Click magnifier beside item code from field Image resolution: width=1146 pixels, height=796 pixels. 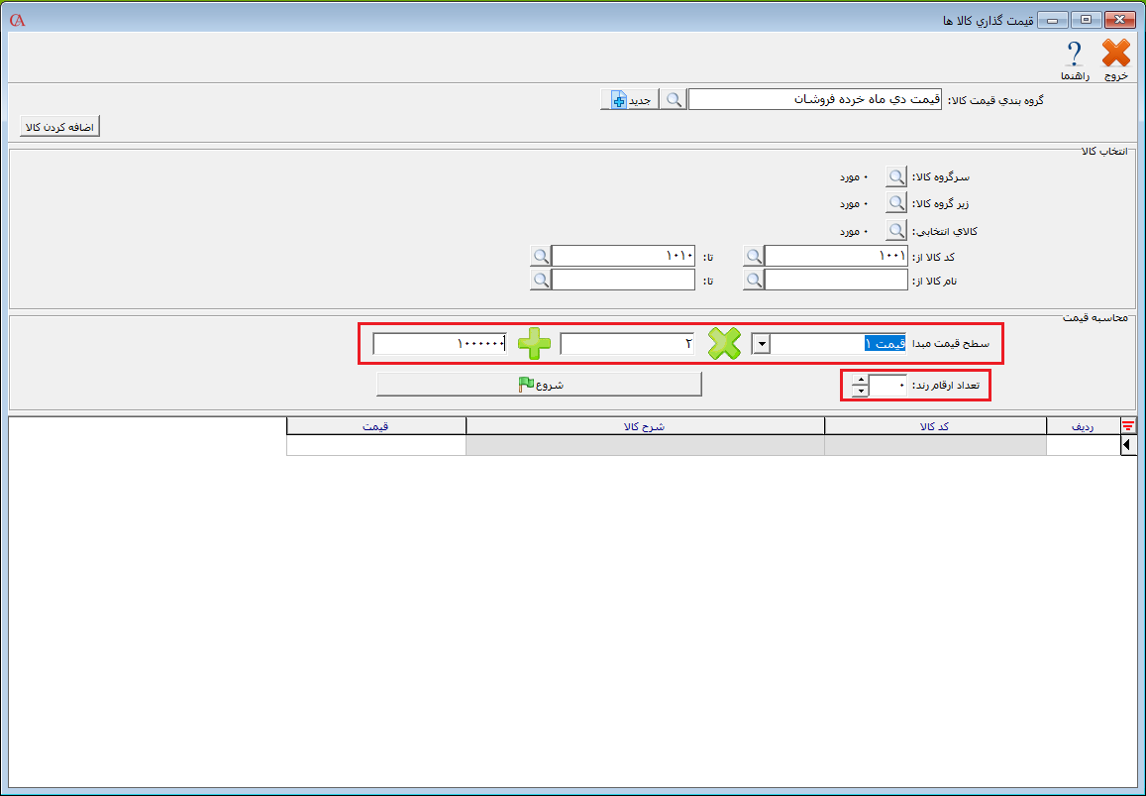pos(754,257)
